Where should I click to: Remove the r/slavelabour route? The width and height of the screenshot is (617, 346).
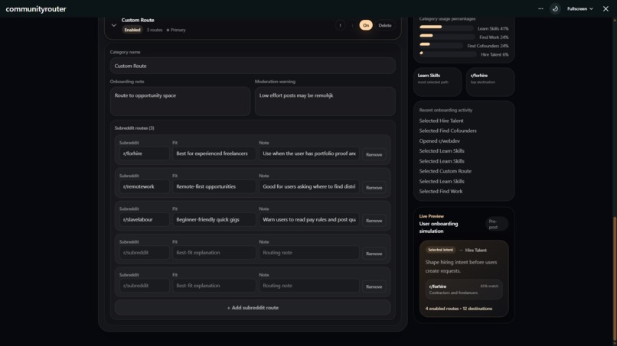374,221
